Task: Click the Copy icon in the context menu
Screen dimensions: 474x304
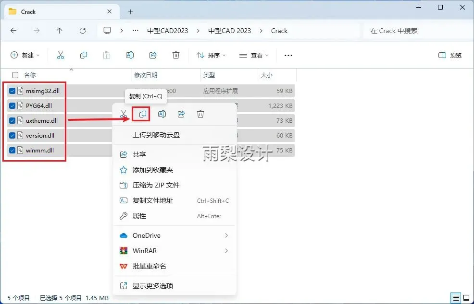Action: point(143,114)
